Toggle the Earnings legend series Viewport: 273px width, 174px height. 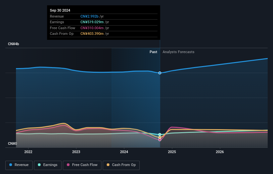click(x=48, y=165)
